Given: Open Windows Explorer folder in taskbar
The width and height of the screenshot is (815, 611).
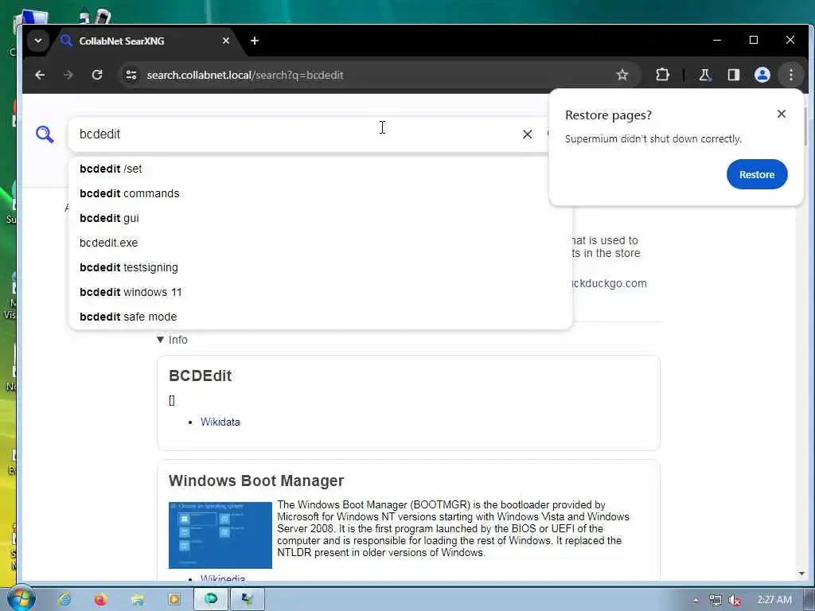Looking at the screenshot, I should (138, 600).
